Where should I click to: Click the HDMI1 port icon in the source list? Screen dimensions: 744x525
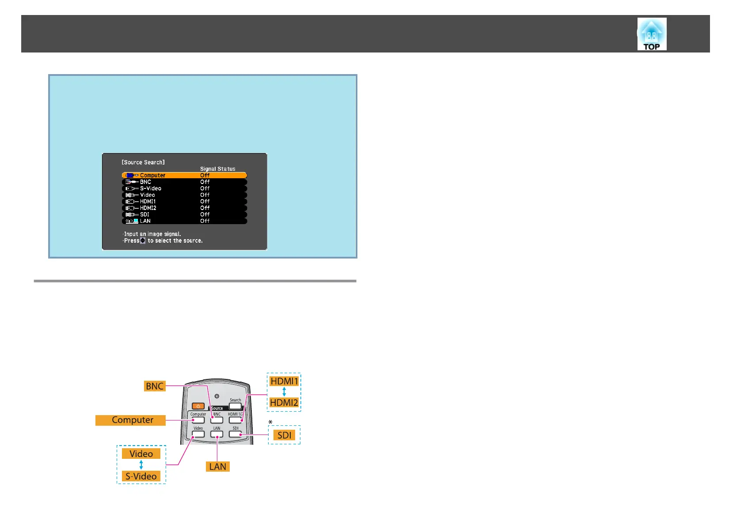(x=132, y=202)
